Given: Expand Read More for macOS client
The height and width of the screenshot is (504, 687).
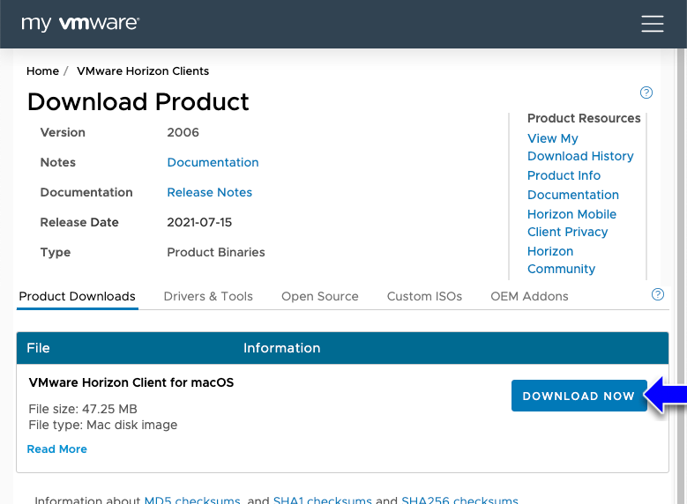Looking at the screenshot, I should [x=57, y=449].
